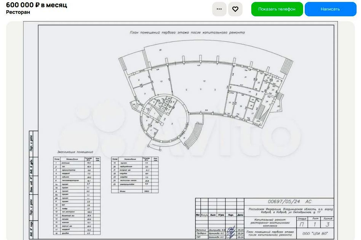Click the 'ООО ЦТИ ВО' company stamp cell
The height and width of the screenshot is (240, 361).
tap(315, 233)
